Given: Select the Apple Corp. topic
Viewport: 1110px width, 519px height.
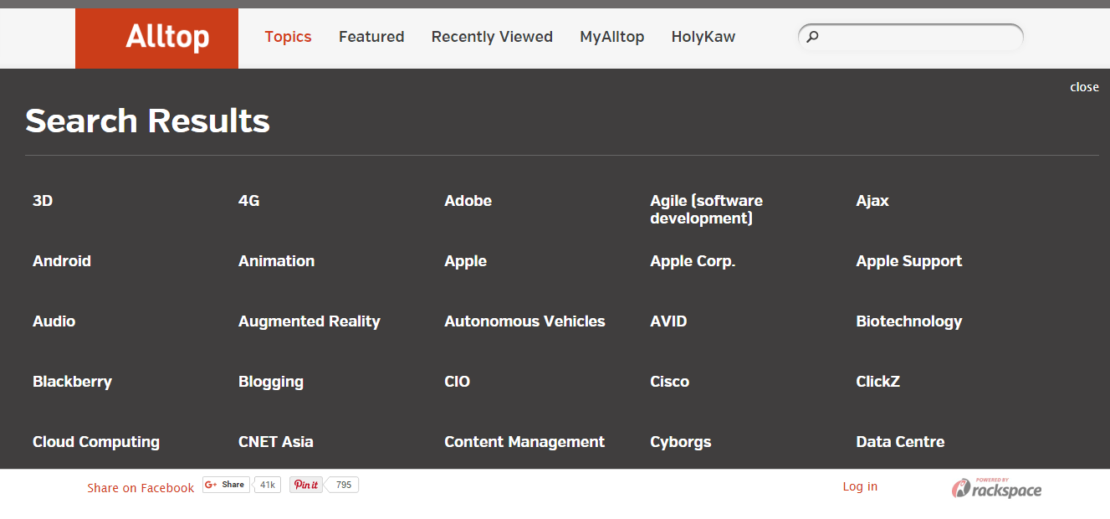Looking at the screenshot, I should click(693, 261).
